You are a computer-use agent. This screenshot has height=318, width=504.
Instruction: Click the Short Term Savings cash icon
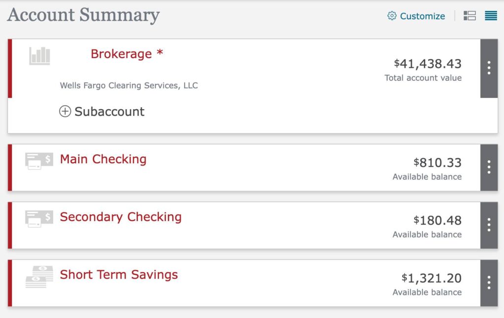[39, 276]
